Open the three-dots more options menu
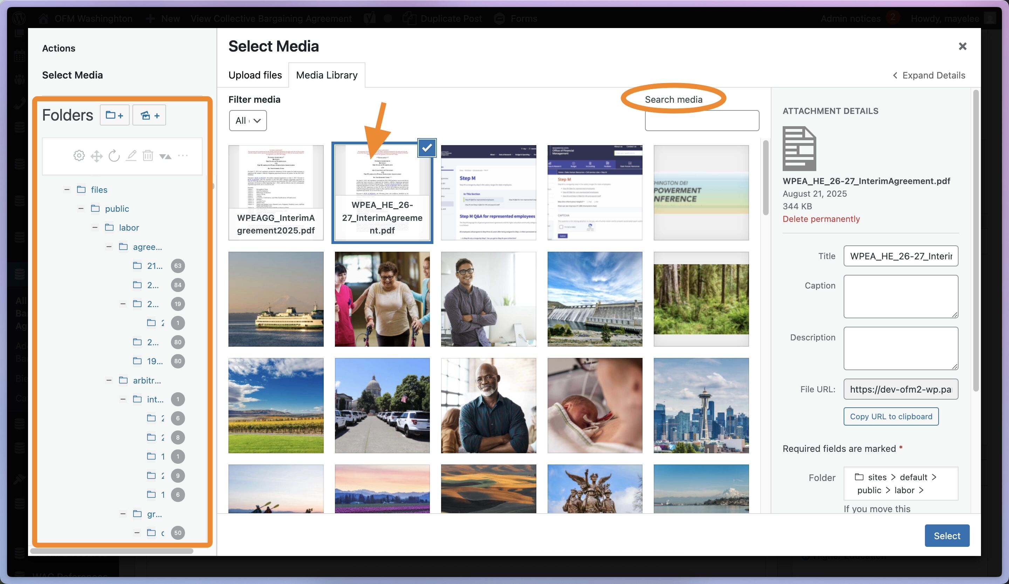This screenshot has width=1009, height=584. coord(183,155)
